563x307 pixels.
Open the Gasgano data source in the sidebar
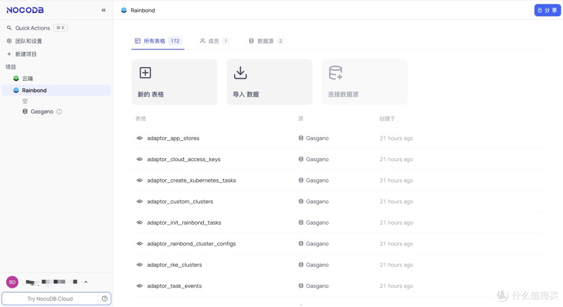(x=42, y=112)
